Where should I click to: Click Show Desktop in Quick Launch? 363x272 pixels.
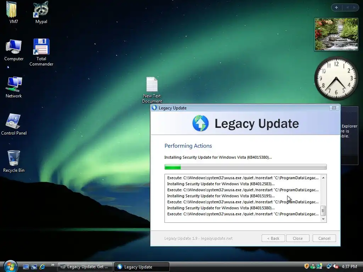point(26,267)
